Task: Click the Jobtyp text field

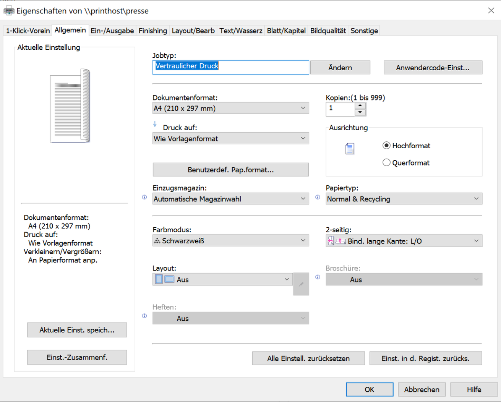Action: pos(230,67)
